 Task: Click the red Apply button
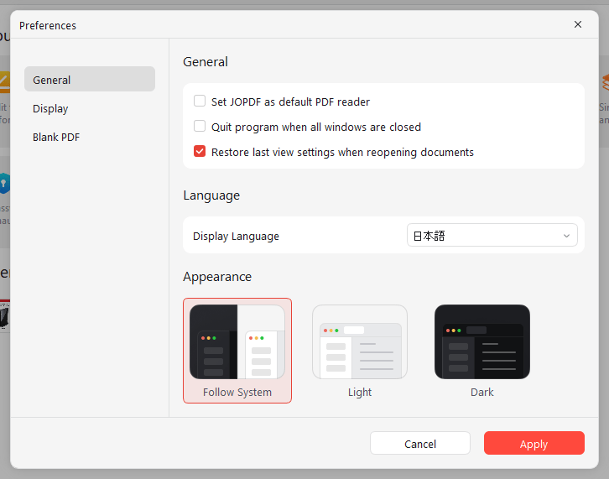point(534,444)
